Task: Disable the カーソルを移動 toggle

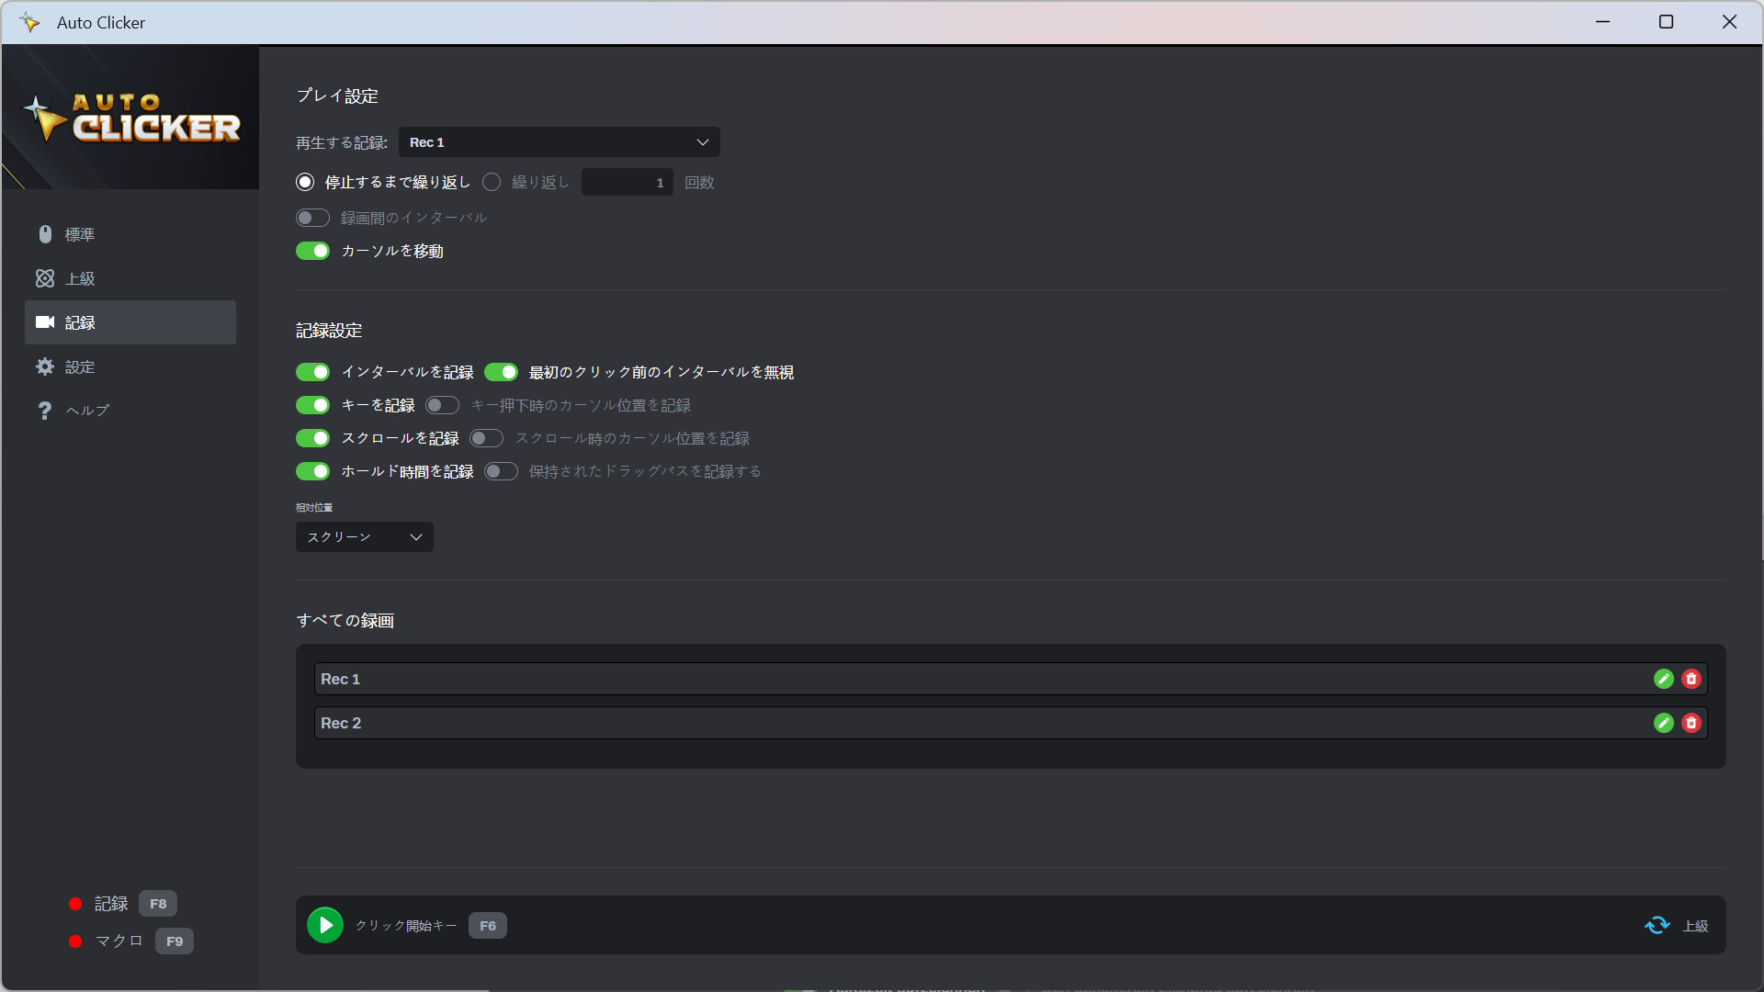Action: (x=312, y=251)
